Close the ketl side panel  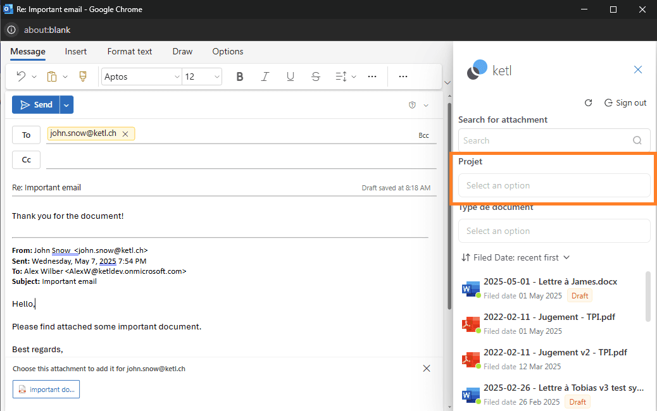point(638,70)
